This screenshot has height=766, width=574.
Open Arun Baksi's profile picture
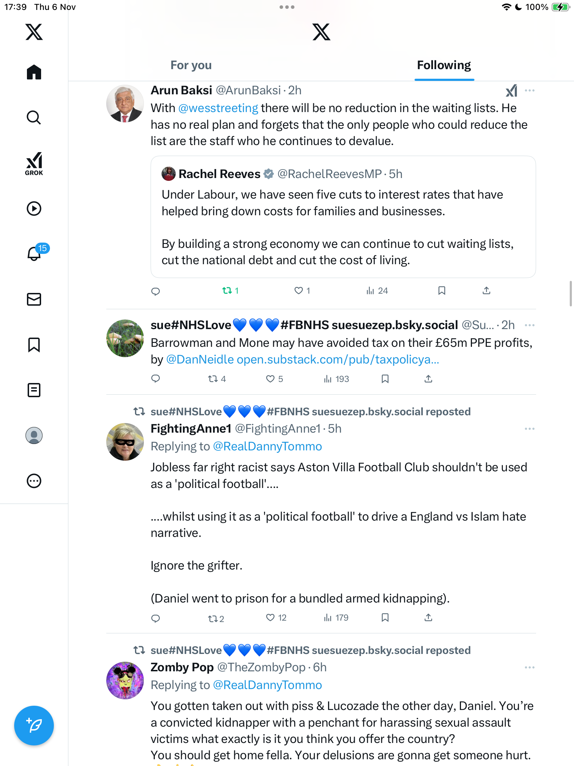pos(125,104)
